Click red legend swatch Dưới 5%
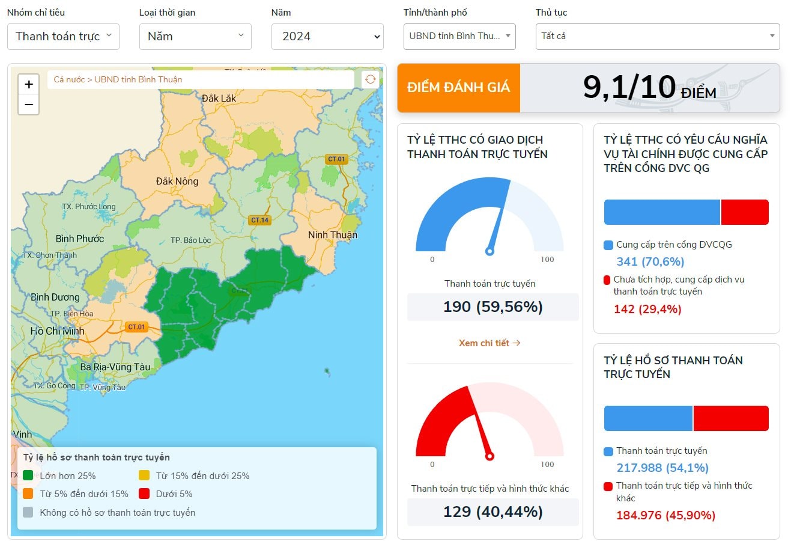Image resolution: width=794 pixels, height=541 pixels. pos(144,494)
